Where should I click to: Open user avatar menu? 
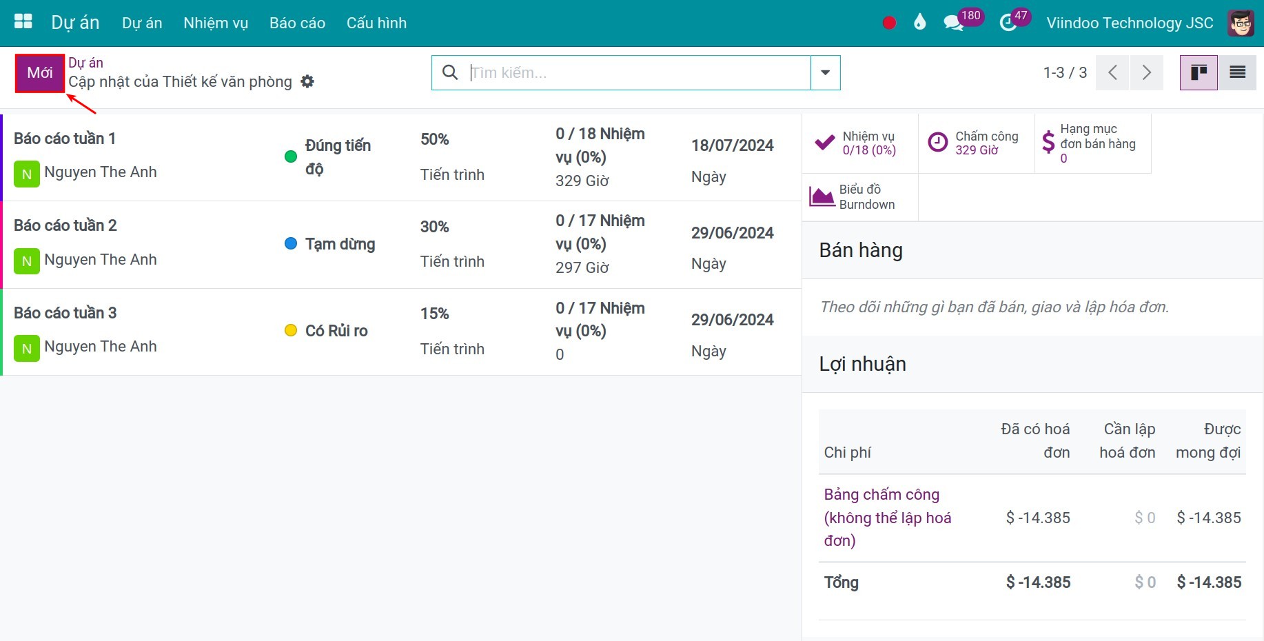click(1241, 23)
